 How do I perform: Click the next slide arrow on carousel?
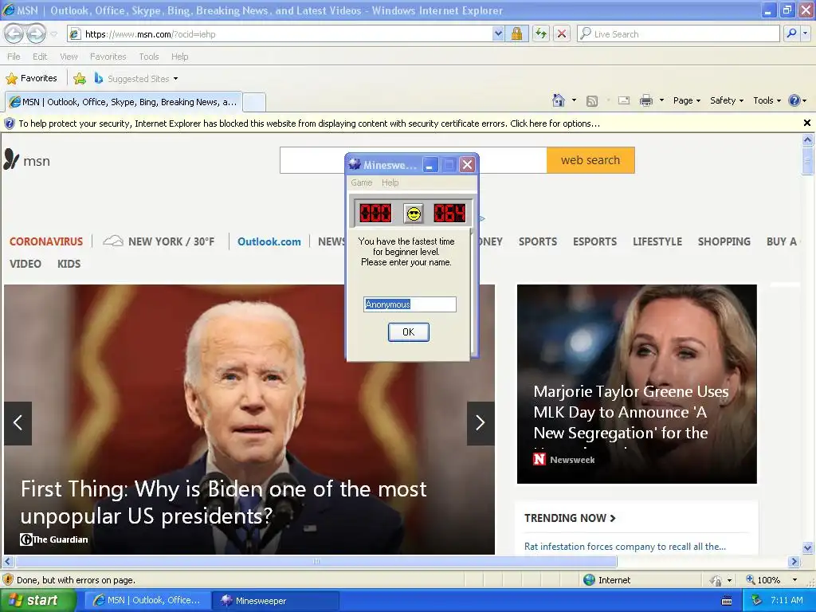pos(481,423)
